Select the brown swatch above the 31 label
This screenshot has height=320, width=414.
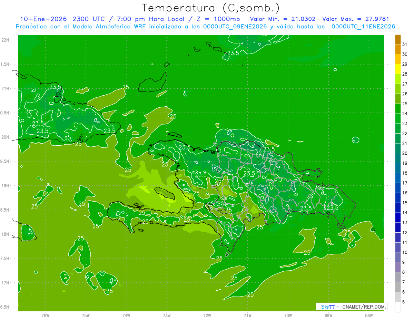[398, 39]
